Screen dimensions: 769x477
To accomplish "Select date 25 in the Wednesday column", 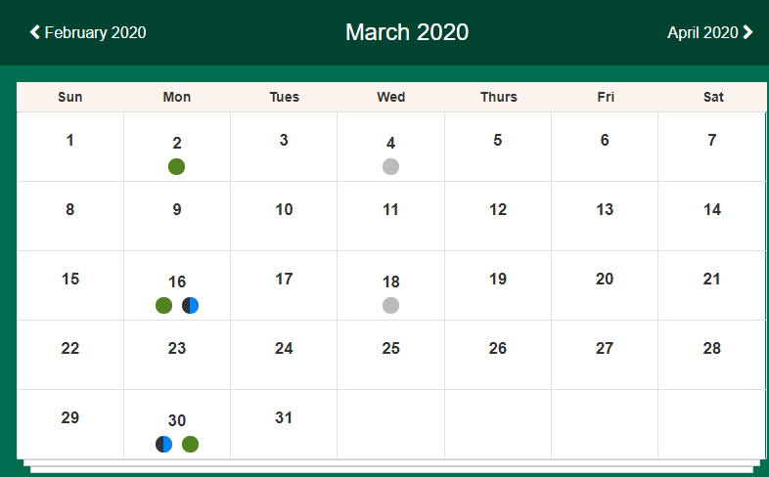I will click(391, 348).
